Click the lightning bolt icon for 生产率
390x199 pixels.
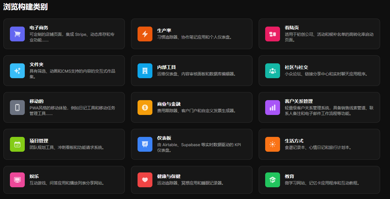(145, 34)
